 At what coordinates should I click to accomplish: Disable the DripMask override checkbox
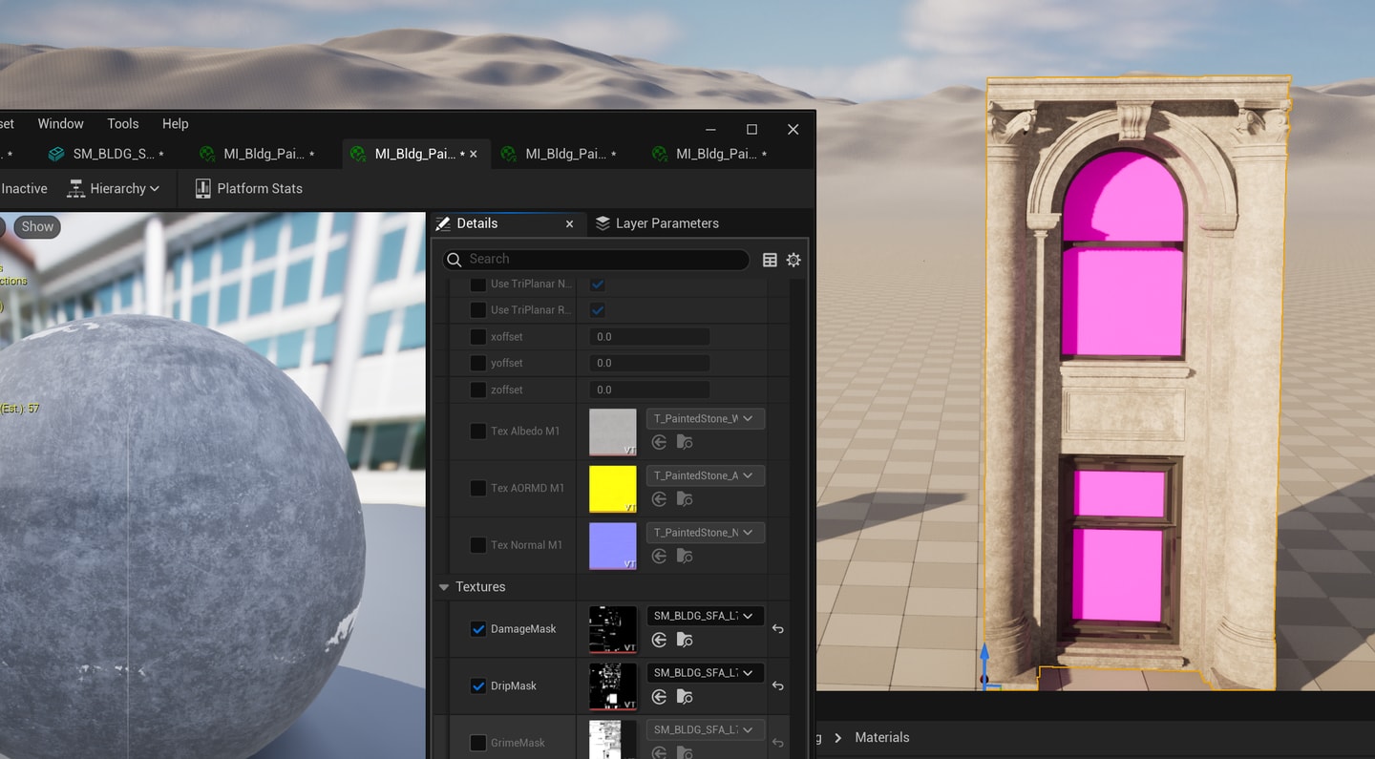point(478,686)
